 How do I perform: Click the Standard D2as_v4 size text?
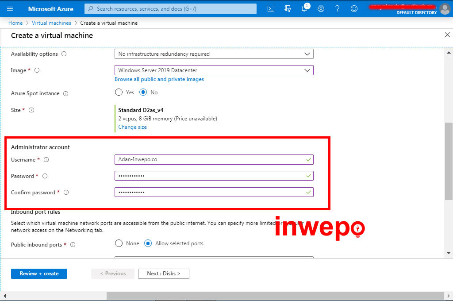tap(141, 110)
